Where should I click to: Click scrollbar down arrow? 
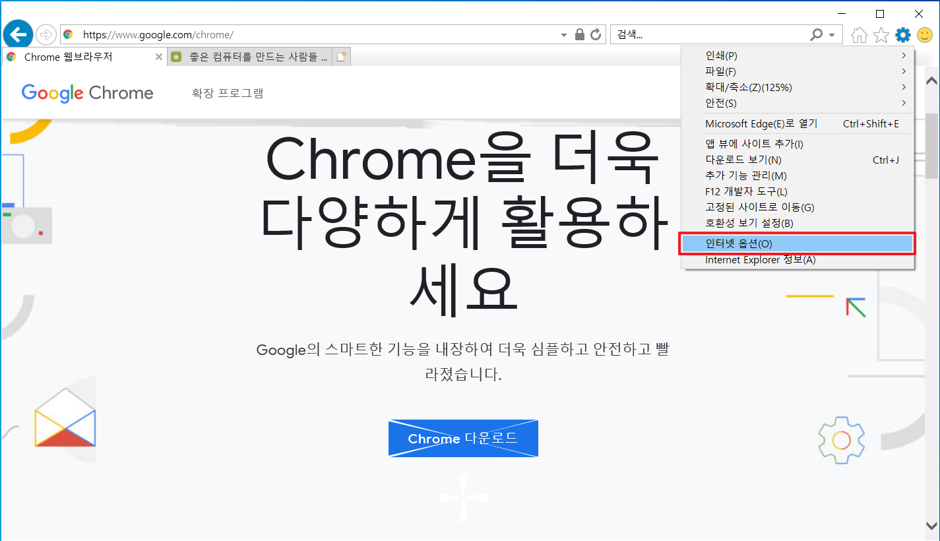932,526
